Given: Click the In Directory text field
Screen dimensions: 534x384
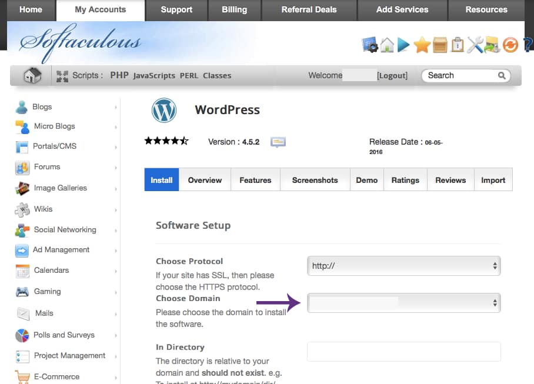Looking at the screenshot, I should [403, 352].
